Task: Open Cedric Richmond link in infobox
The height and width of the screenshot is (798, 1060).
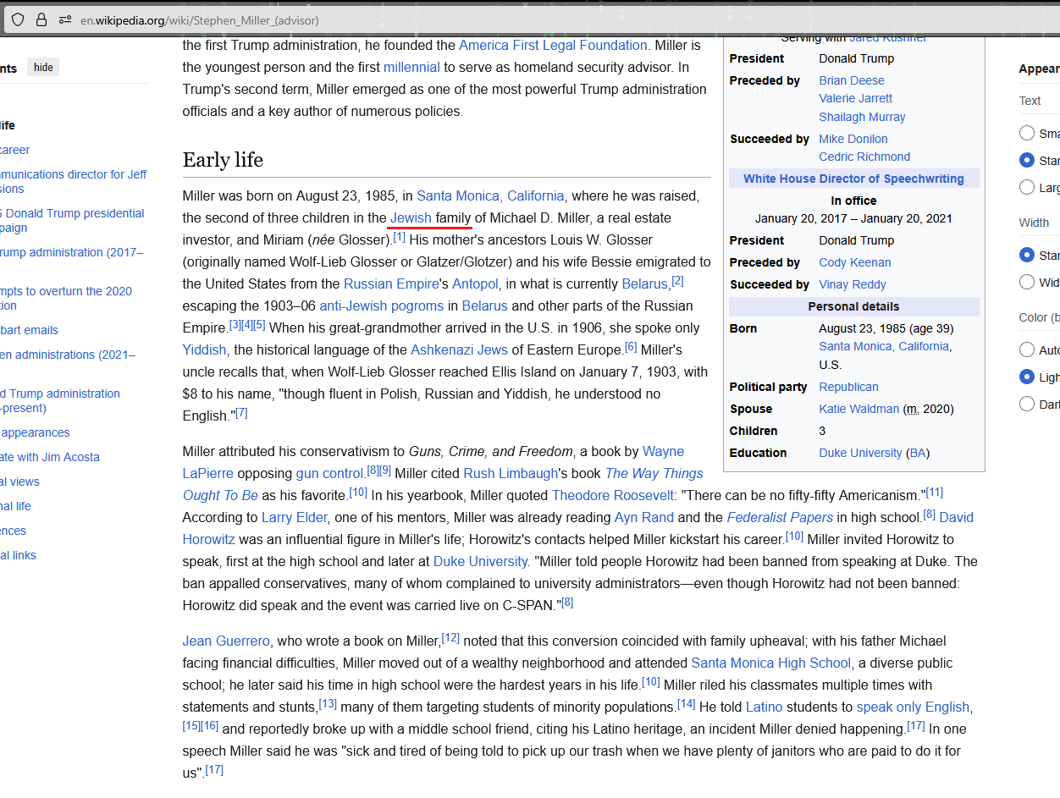Action: pos(864,157)
